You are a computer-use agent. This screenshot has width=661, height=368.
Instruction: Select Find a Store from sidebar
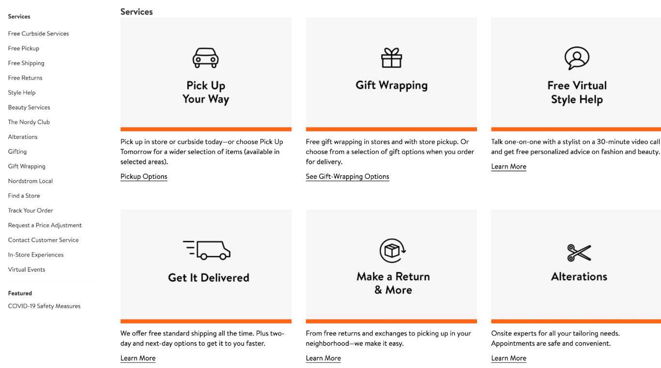click(x=24, y=196)
